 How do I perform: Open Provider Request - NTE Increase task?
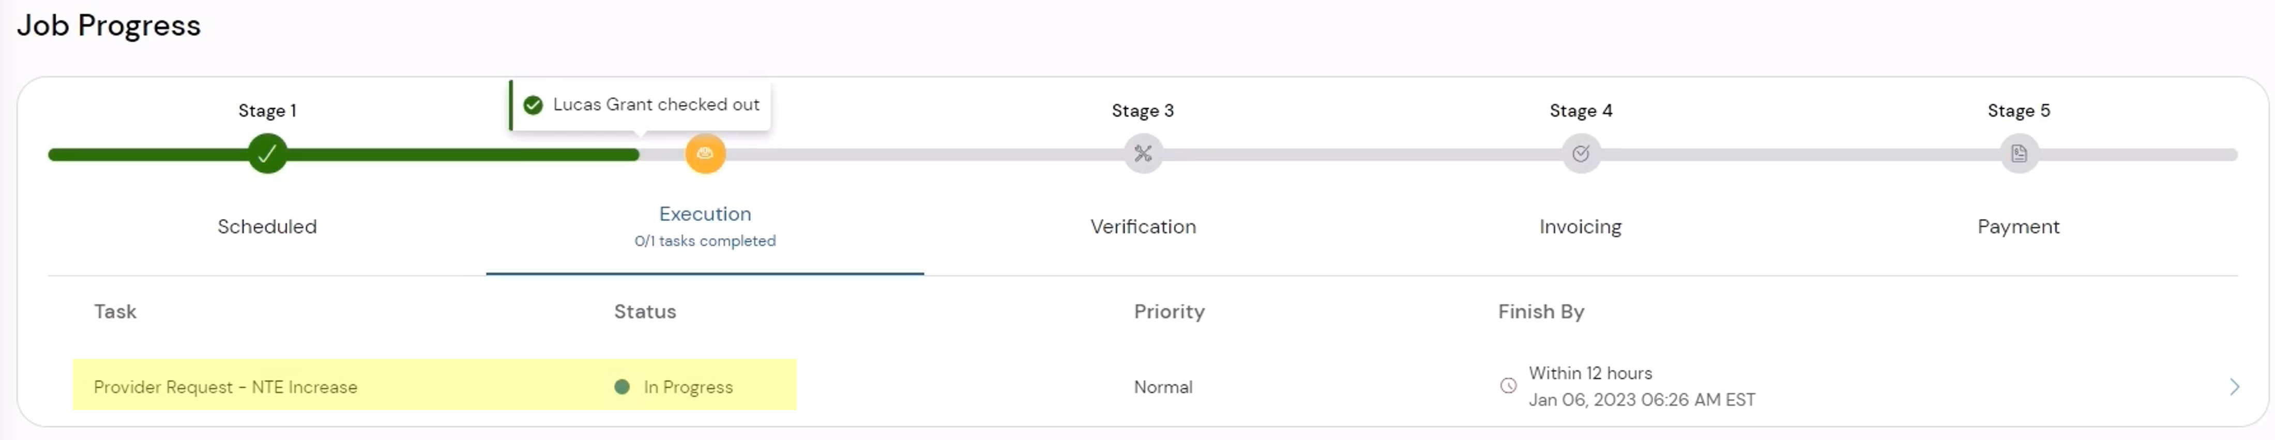(x=225, y=387)
